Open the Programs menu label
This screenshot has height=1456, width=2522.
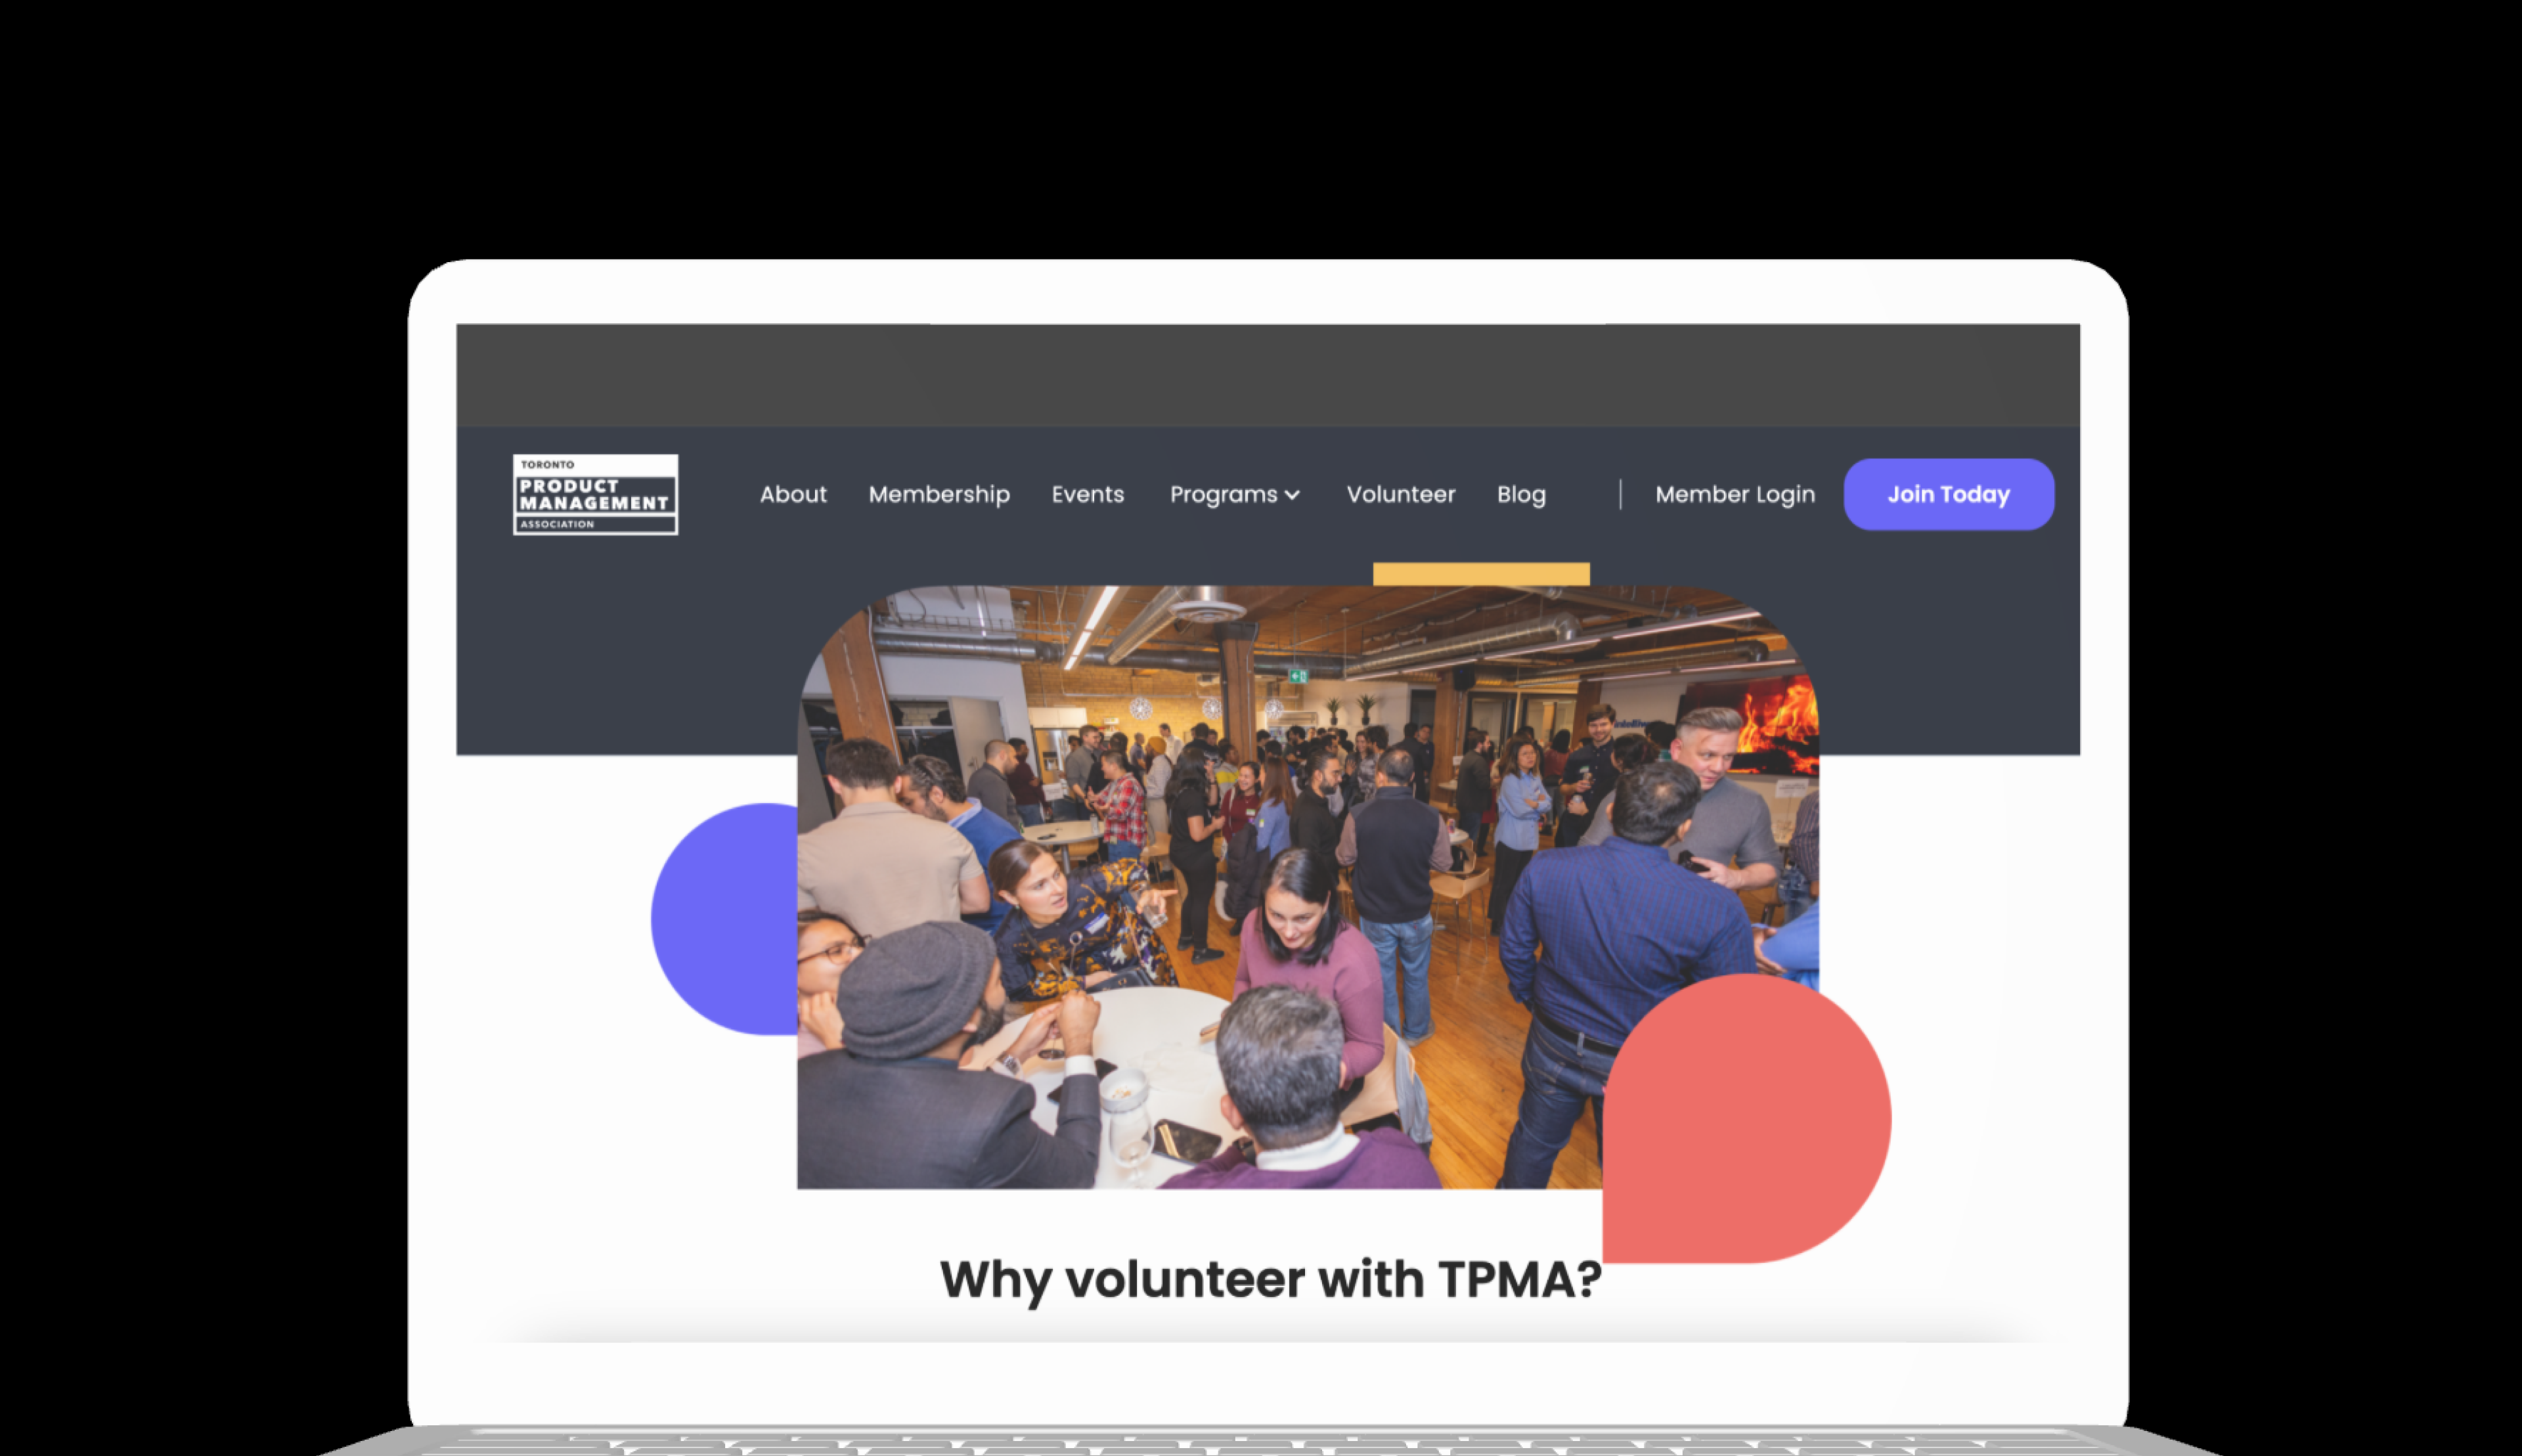(x=1223, y=494)
